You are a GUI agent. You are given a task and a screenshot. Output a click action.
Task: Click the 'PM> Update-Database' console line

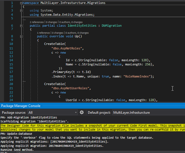coord(16,134)
